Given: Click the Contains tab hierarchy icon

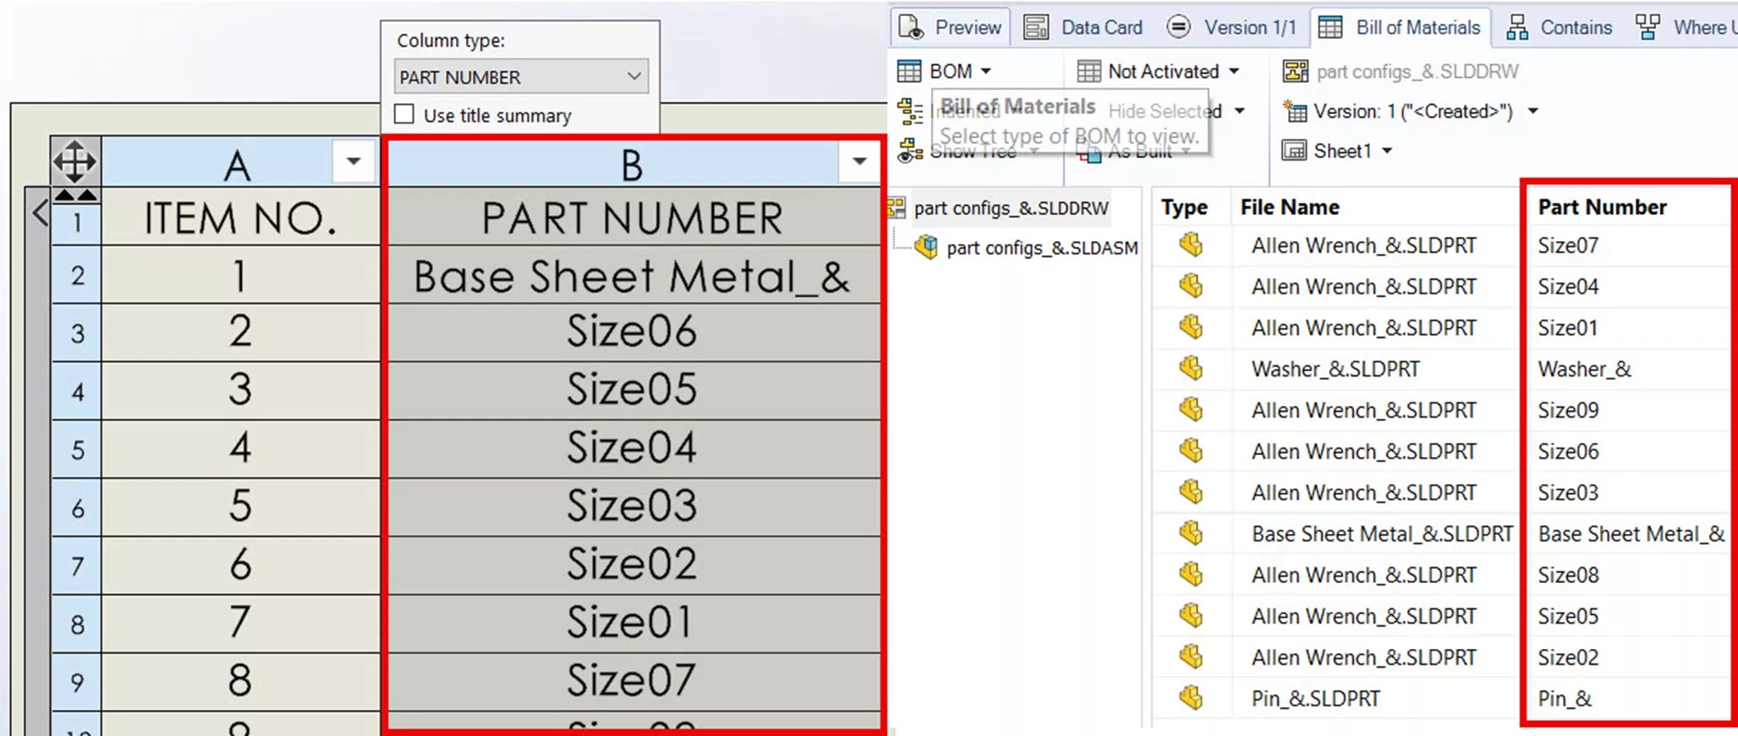Looking at the screenshot, I should (x=1517, y=27).
